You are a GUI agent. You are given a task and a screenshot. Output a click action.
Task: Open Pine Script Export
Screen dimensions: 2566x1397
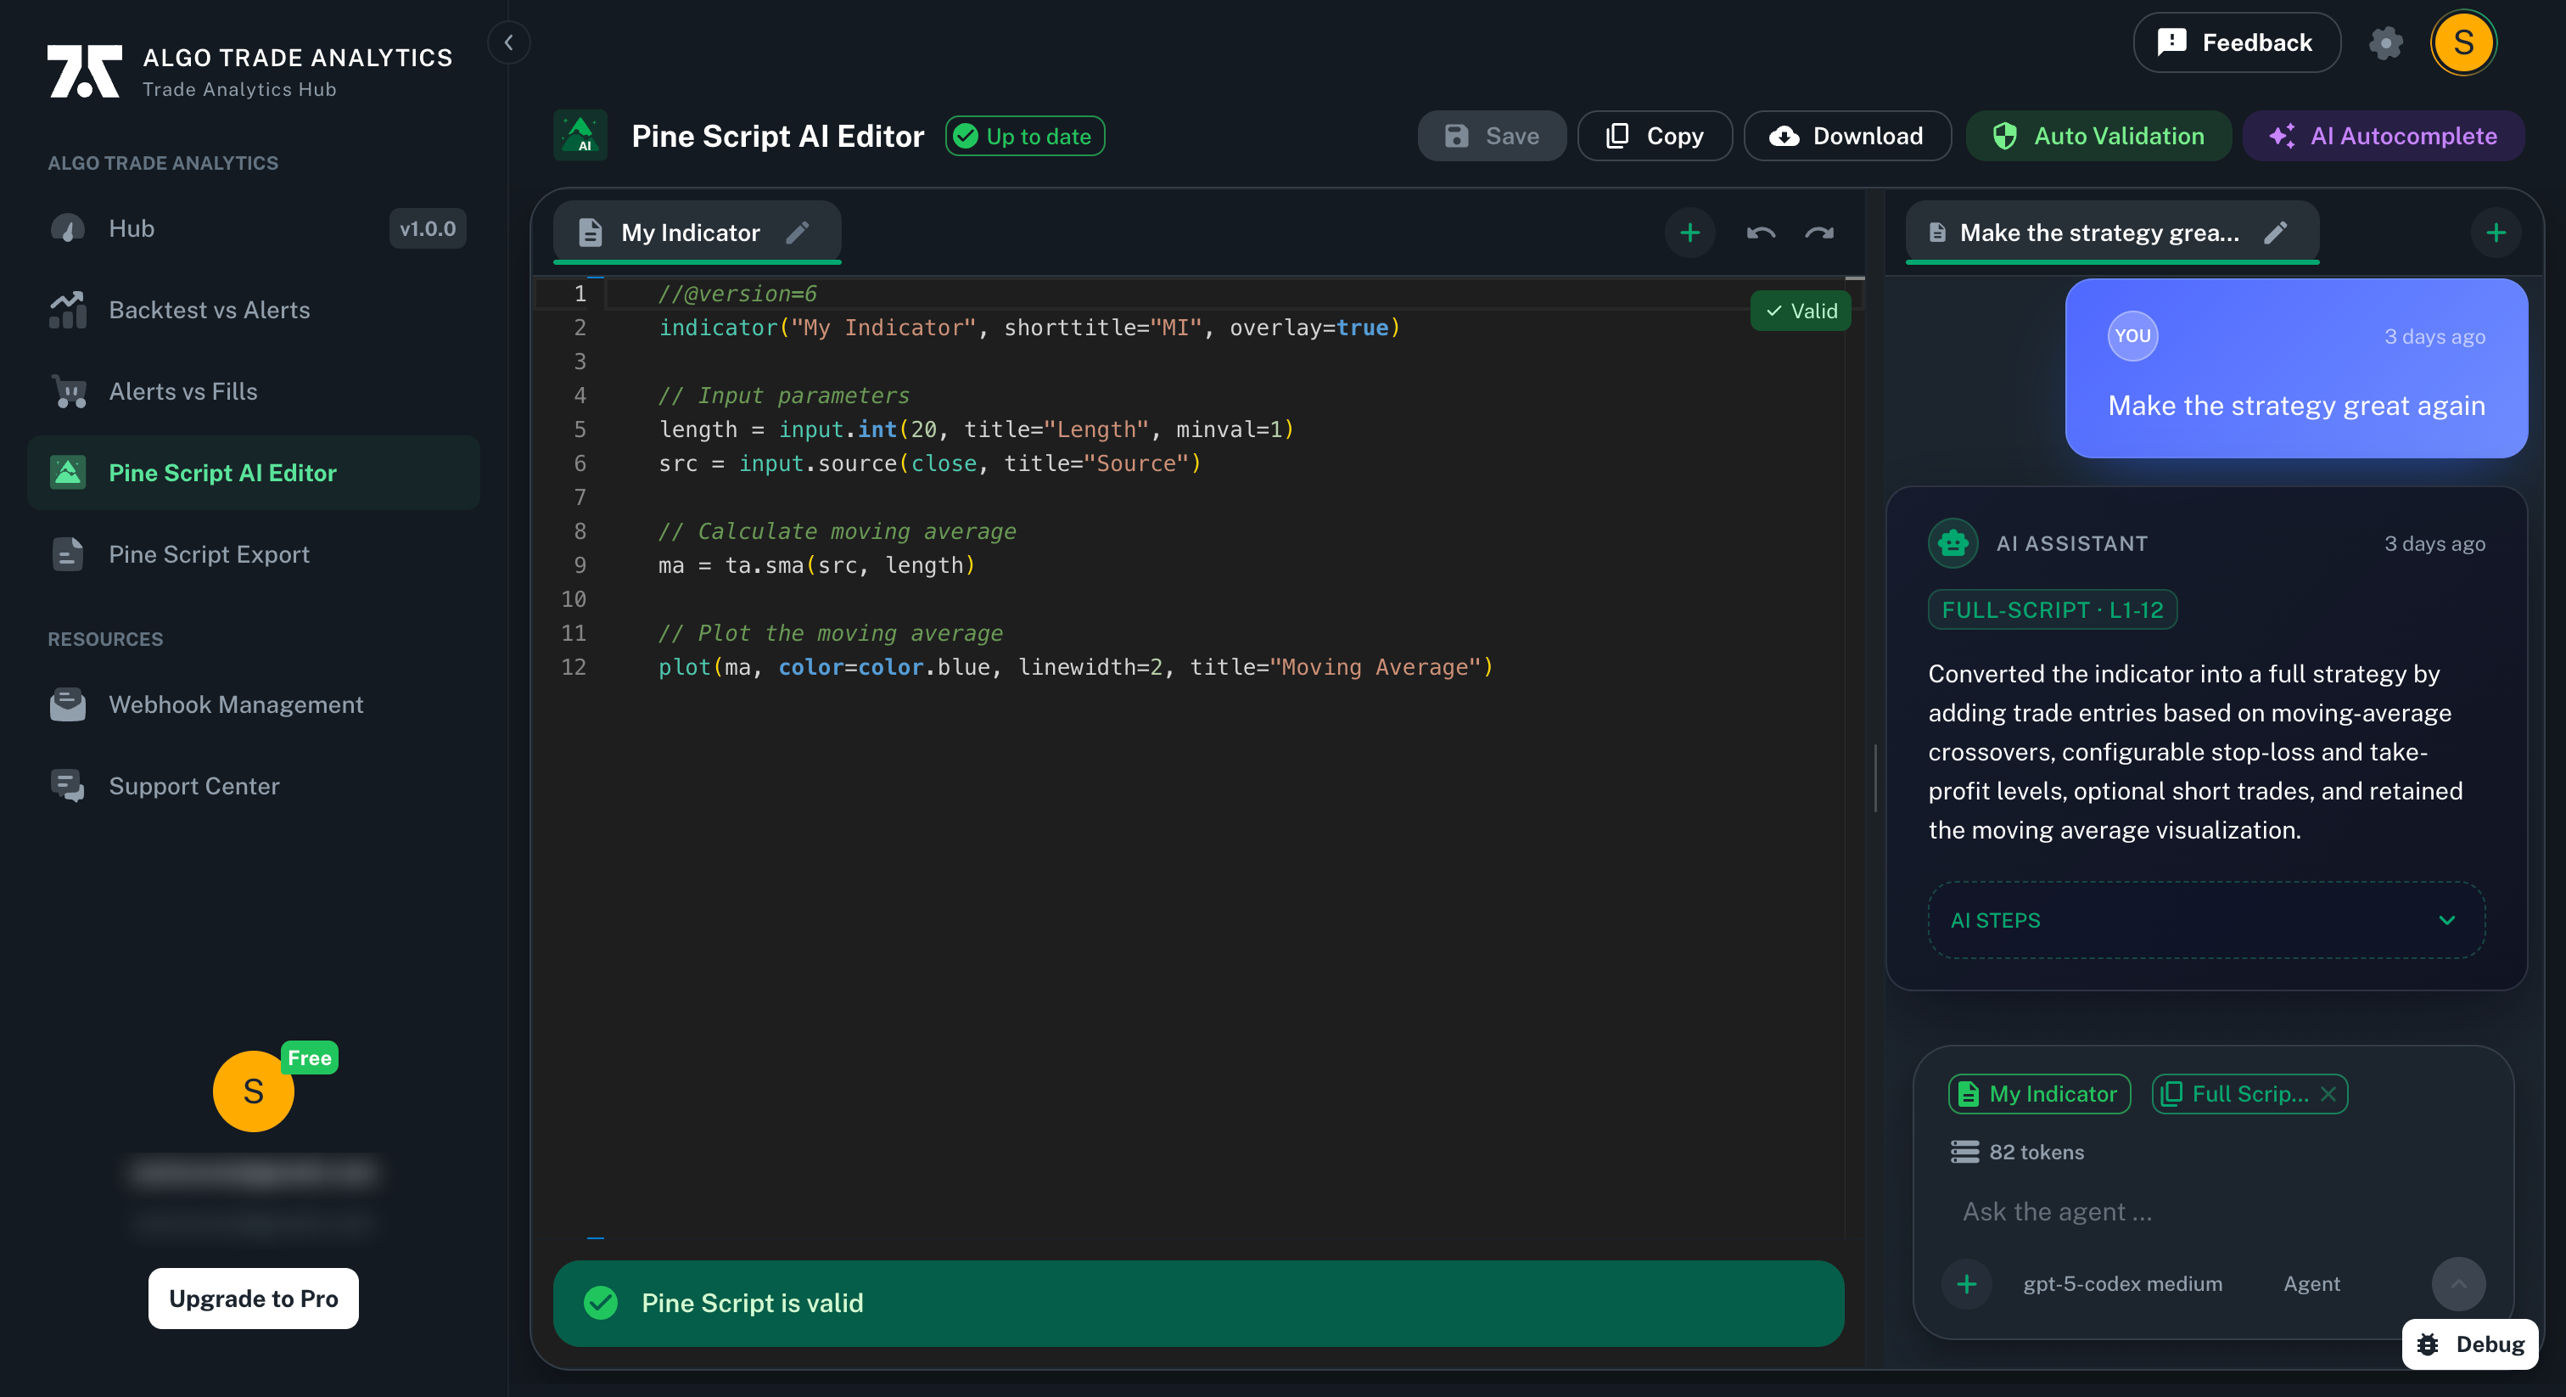210,554
